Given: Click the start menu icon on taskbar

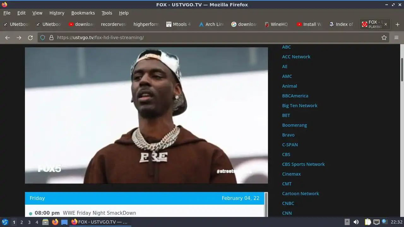Looking at the screenshot, I should tap(5, 222).
